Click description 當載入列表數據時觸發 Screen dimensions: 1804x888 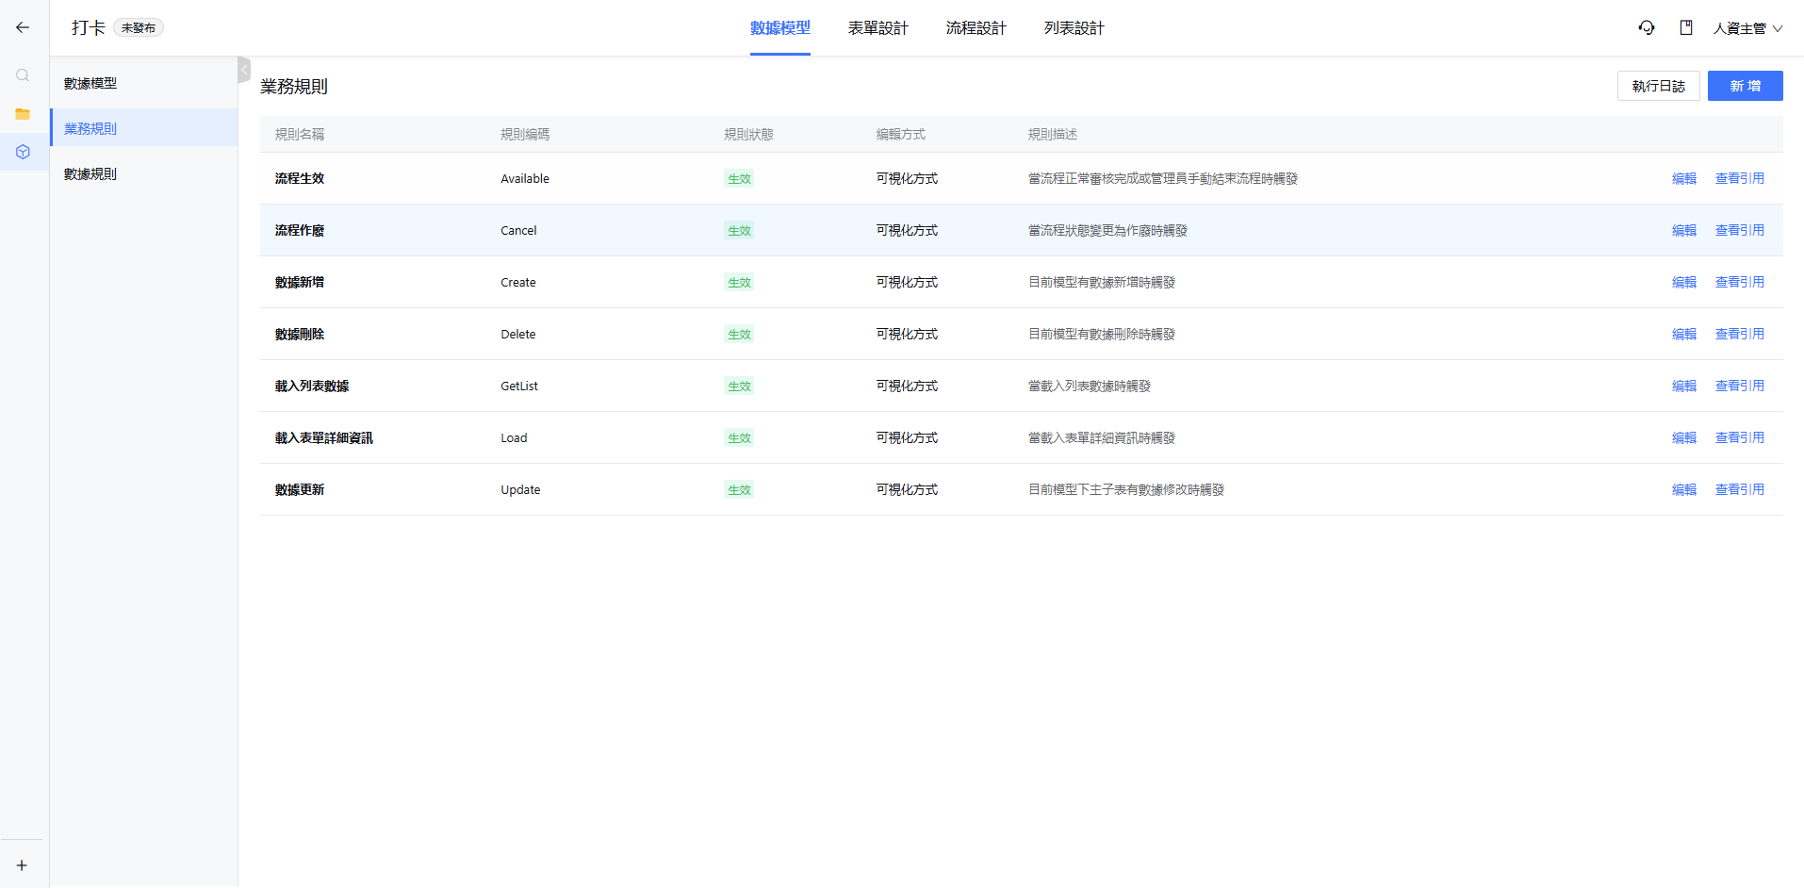[1090, 386]
